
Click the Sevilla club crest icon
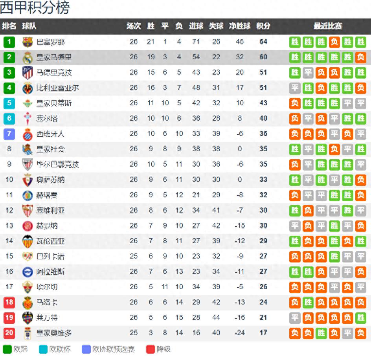tap(28, 211)
